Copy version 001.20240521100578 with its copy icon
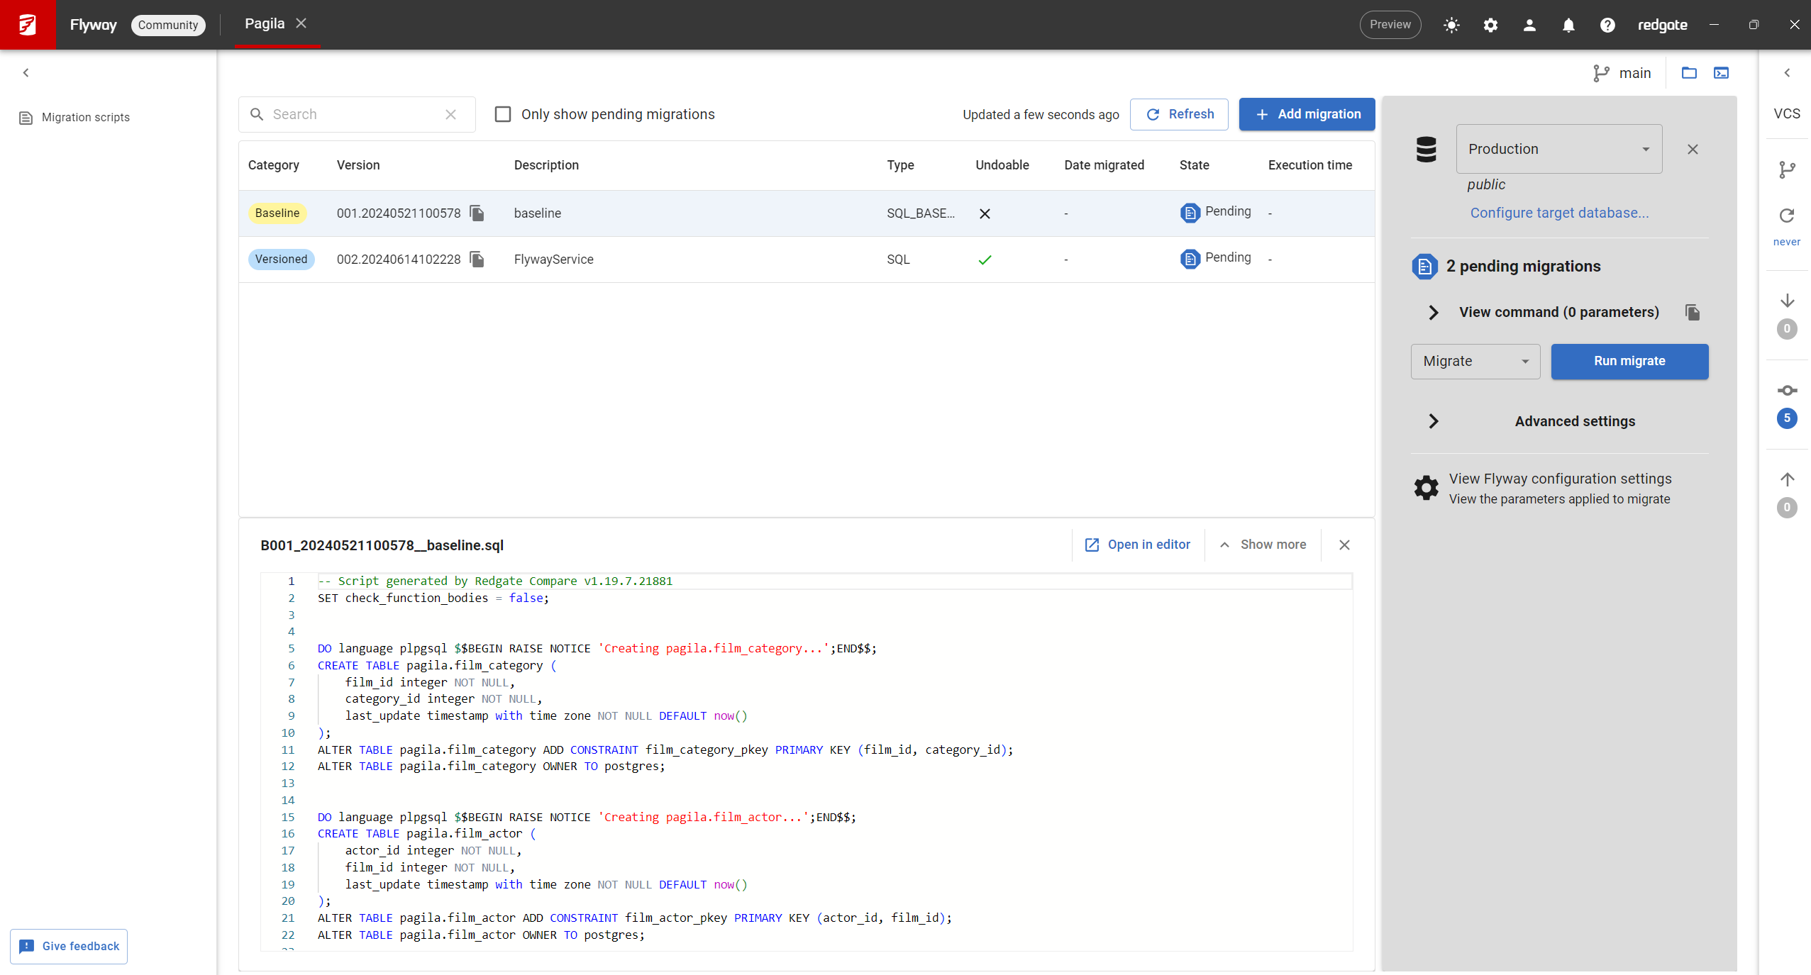Screen dimensions: 1811x975 [x=476, y=213]
